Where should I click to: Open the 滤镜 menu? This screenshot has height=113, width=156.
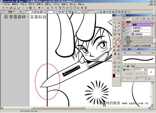pos(65,4)
